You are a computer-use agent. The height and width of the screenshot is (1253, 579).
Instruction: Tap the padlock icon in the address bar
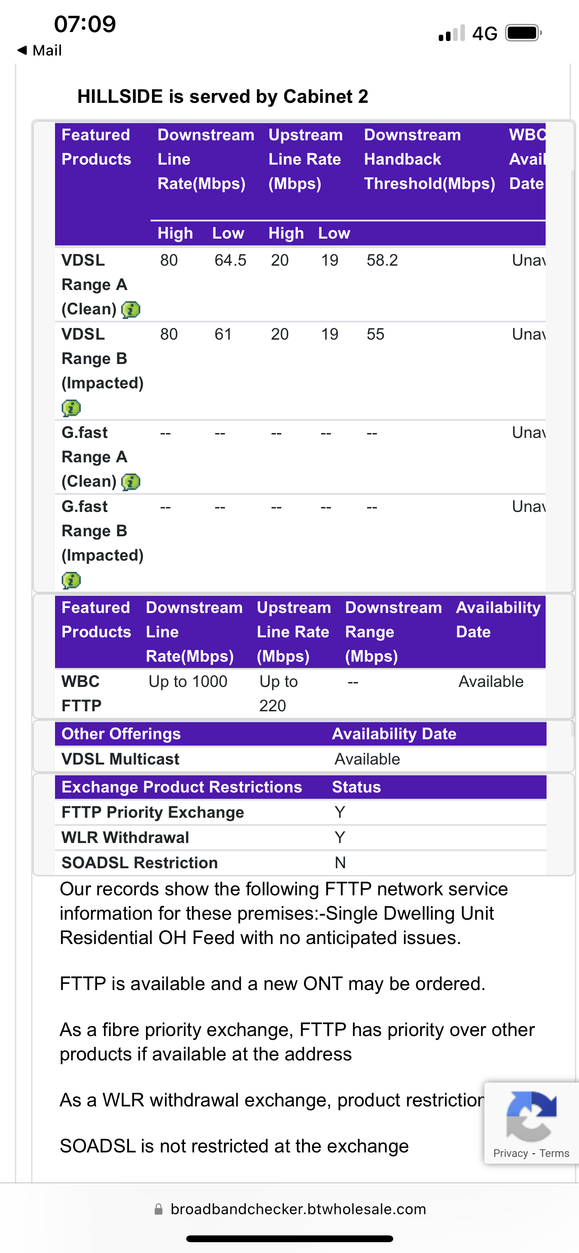(158, 1209)
